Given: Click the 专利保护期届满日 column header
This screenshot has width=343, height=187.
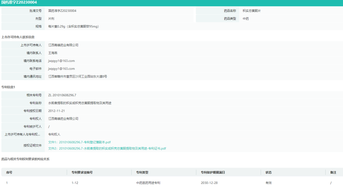Looking at the screenshot, I should [213, 172].
